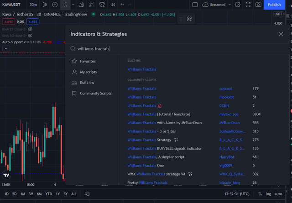Open indicator templates icon
The image size is (292, 203).
(92, 5)
